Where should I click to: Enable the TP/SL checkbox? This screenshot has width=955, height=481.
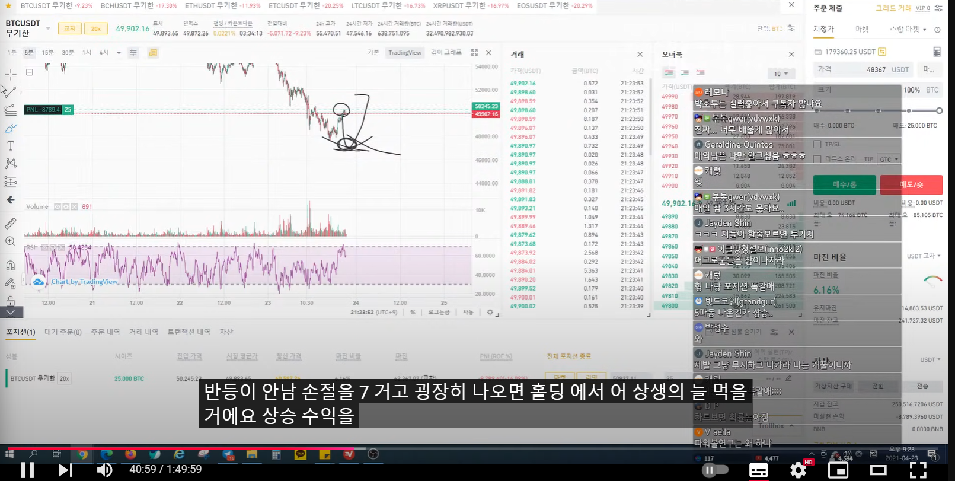[x=817, y=144]
